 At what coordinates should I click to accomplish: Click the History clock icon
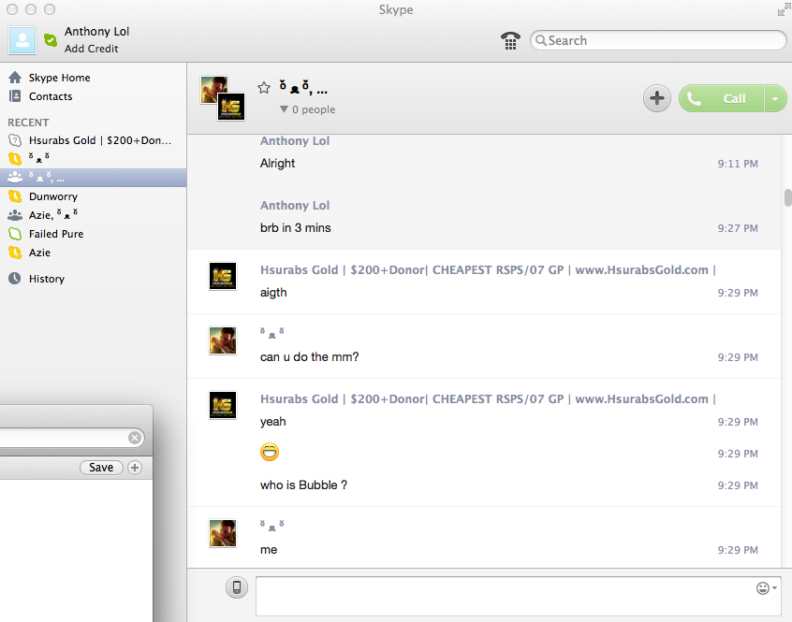tap(15, 278)
